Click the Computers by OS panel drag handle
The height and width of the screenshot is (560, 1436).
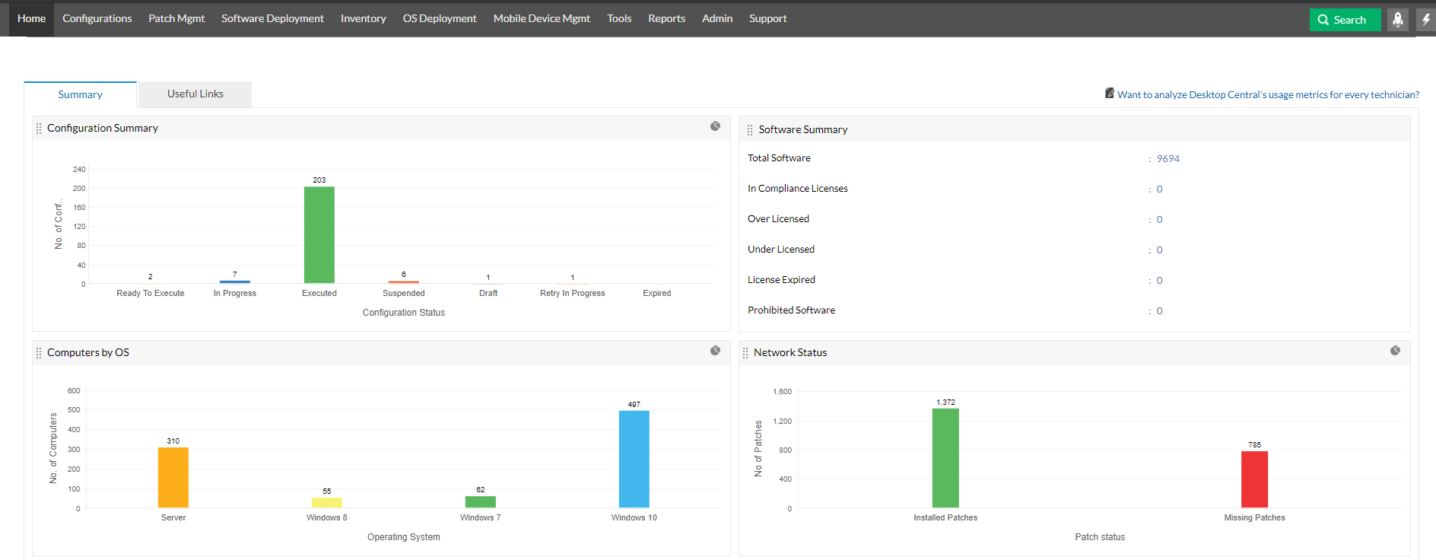39,353
